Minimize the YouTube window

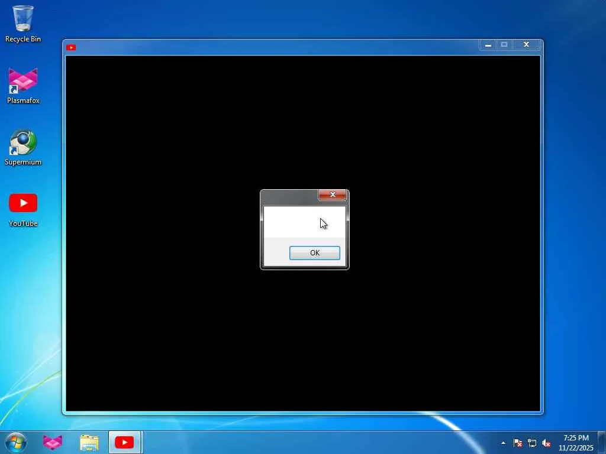488,45
